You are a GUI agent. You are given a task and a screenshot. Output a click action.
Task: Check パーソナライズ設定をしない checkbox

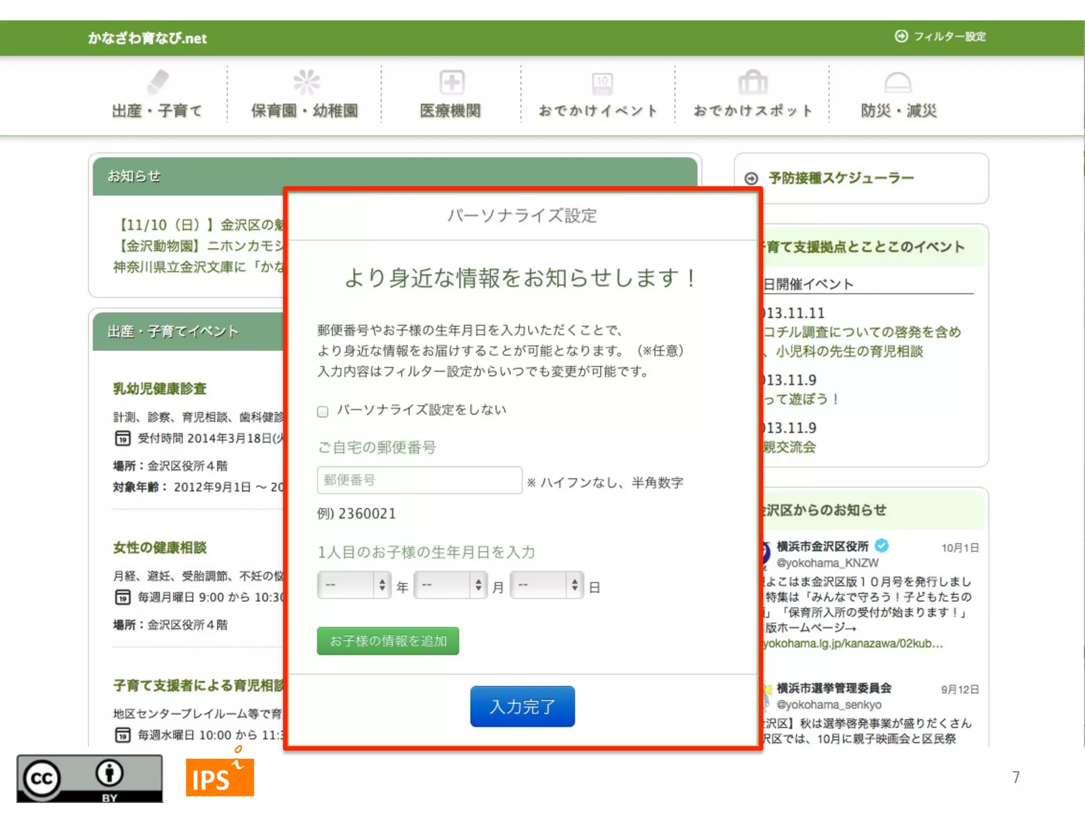(x=323, y=411)
